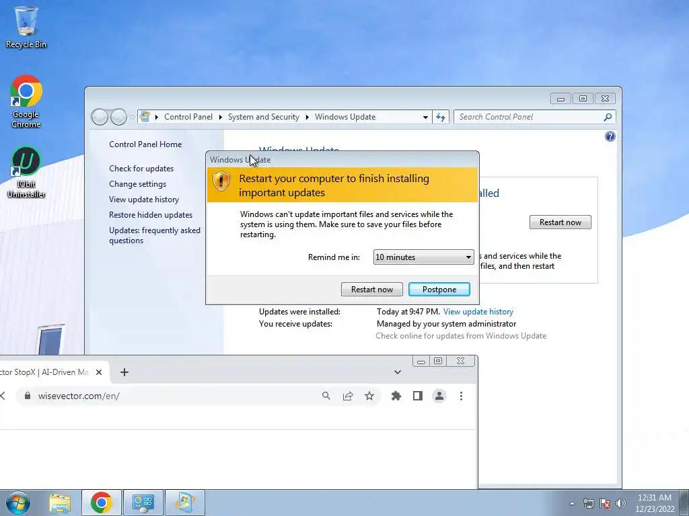Open Action Center flag icon

pos(605,503)
